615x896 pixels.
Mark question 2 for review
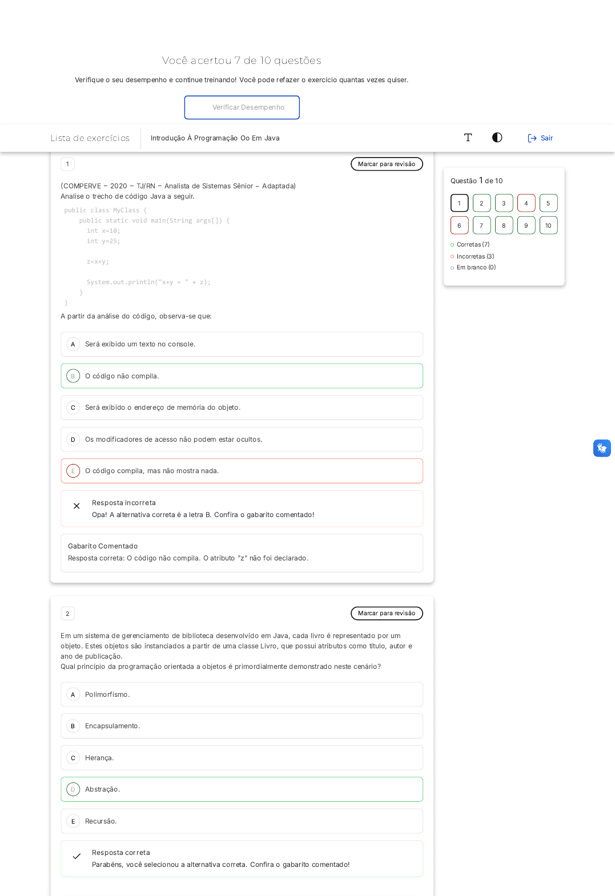tap(387, 614)
